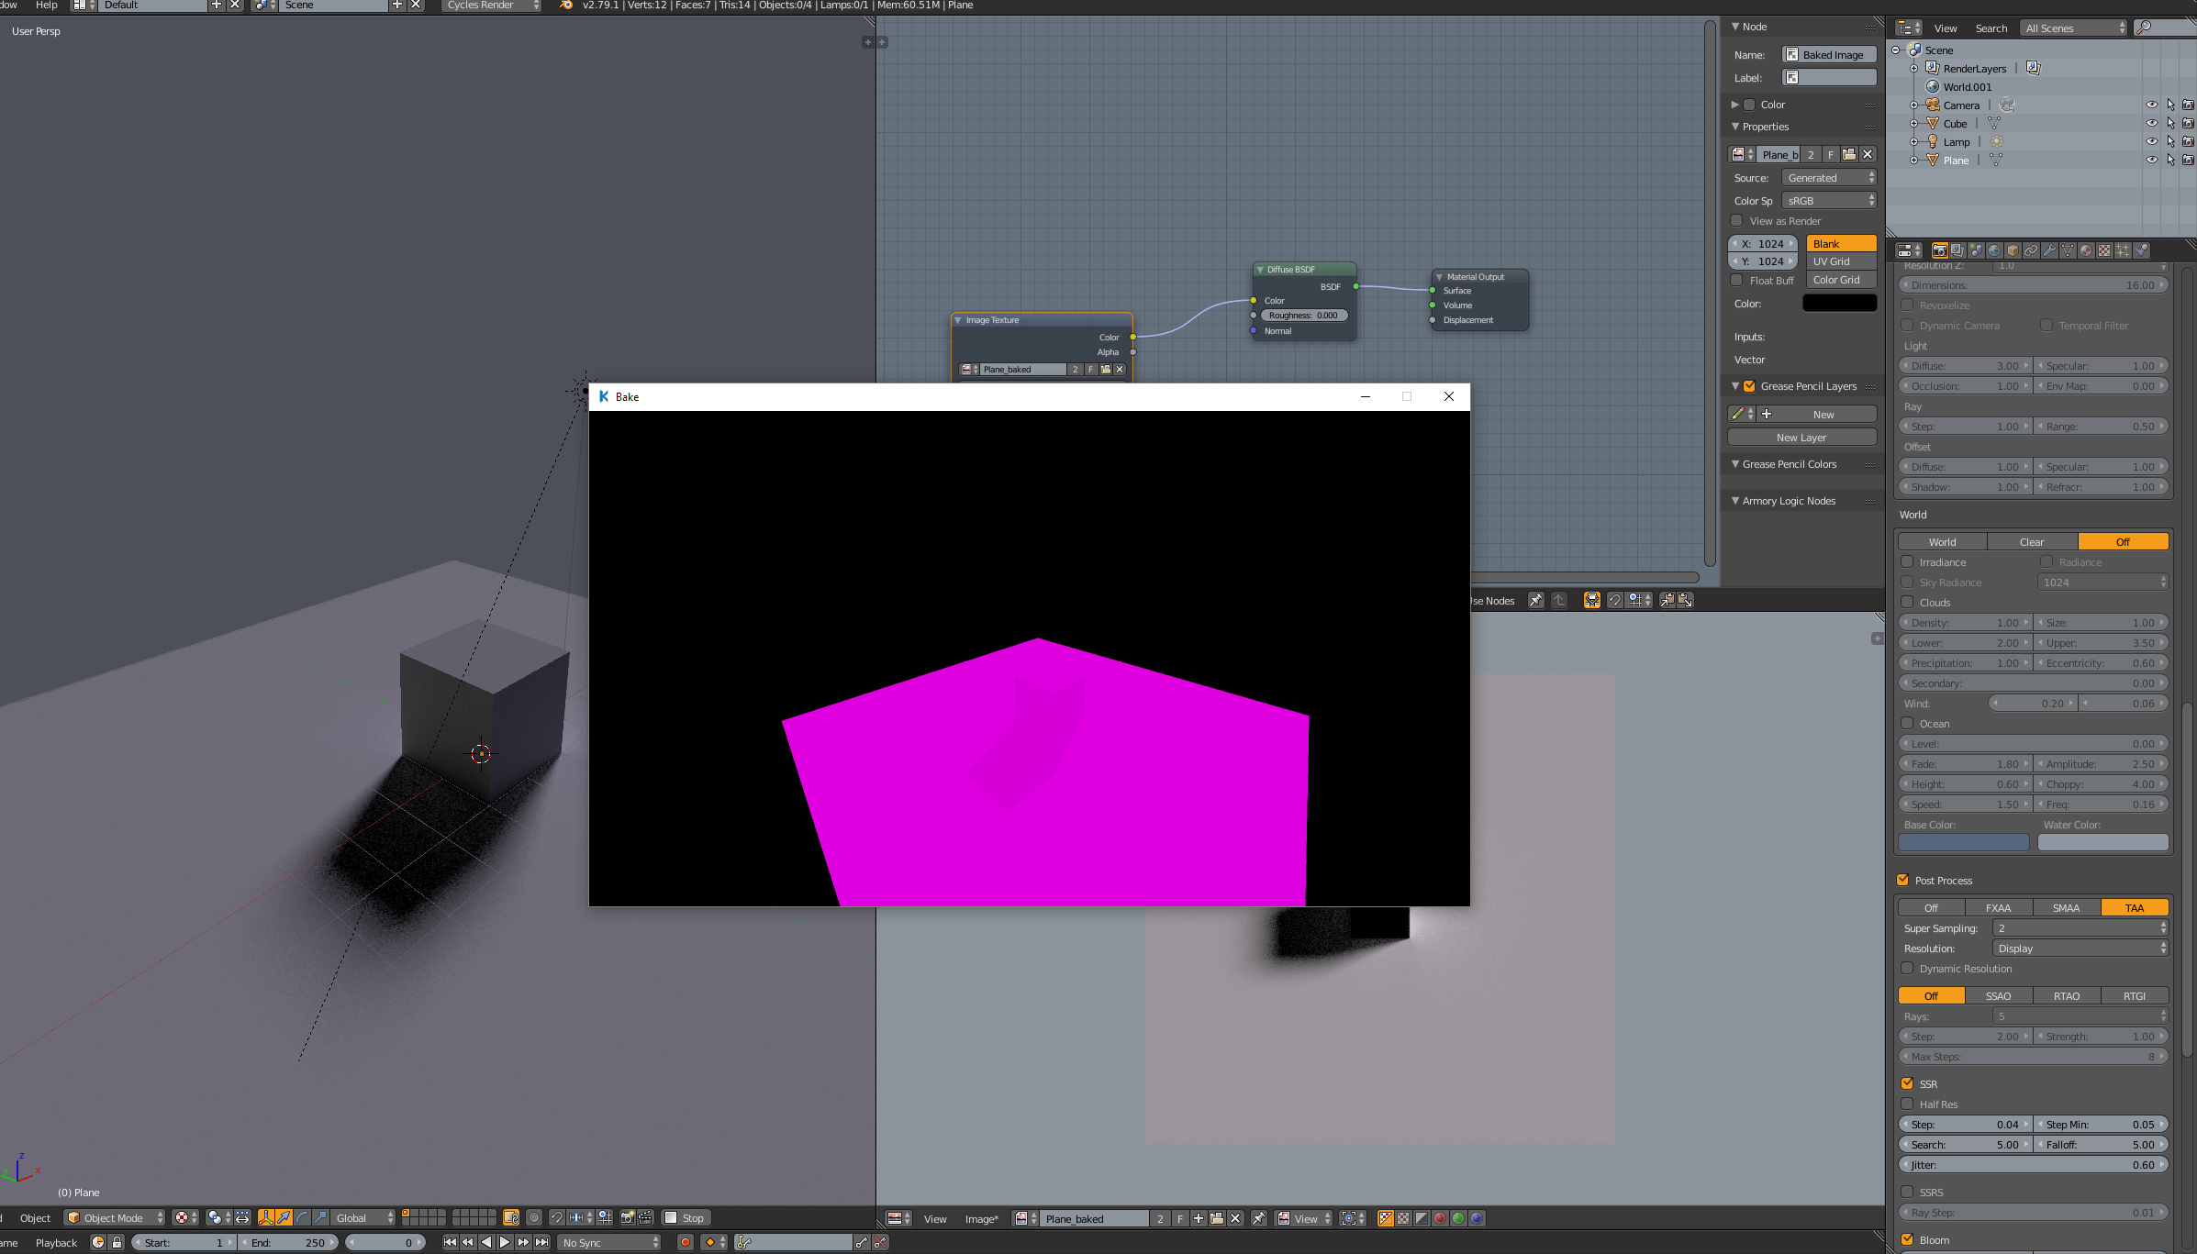
Task: Activate the Translate manipulator arrow icon
Action: [x=284, y=1217]
